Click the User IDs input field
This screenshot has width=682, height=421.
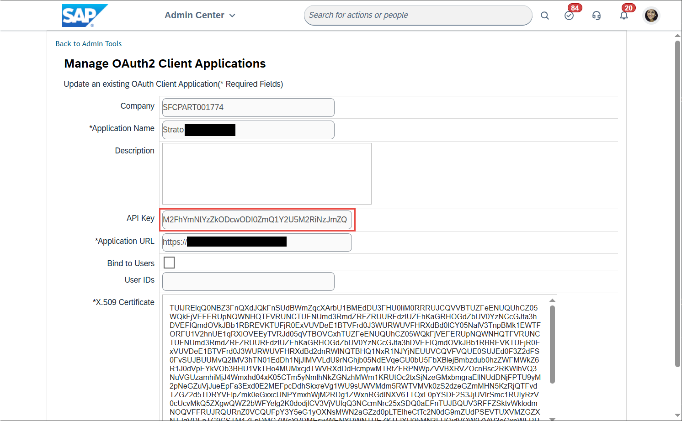point(248,281)
